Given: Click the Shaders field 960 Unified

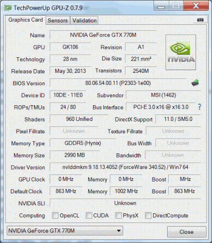Looking at the screenshot, I should (x=79, y=119).
